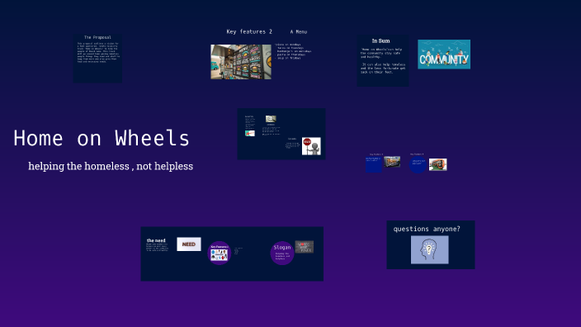Open the 'In Sum' frame
The width and height of the screenshot is (581, 327).
click(383, 61)
